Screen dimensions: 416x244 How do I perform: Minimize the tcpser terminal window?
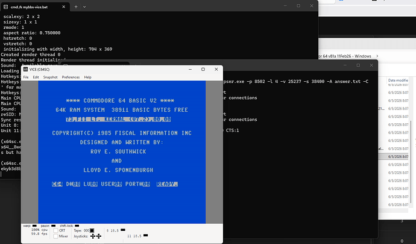tap(345, 65)
